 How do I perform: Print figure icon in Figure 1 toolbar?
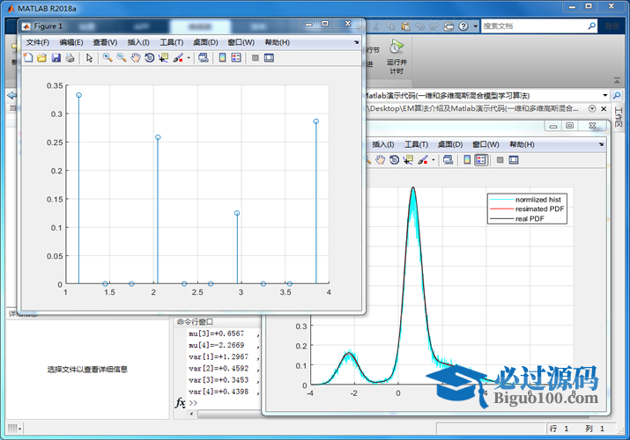tap(70, 58)
